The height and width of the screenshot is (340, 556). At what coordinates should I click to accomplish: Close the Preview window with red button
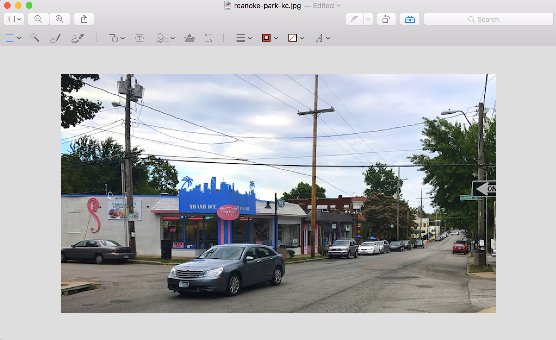coord(7,5)
